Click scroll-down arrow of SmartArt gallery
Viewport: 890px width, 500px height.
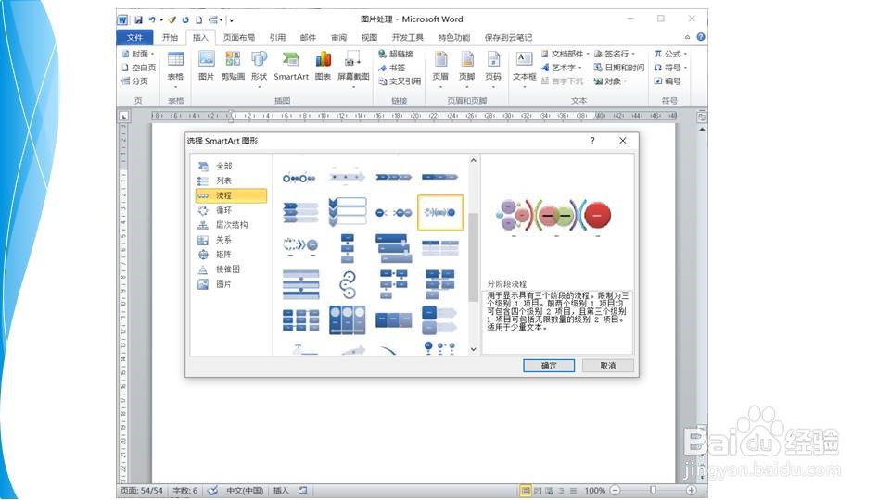click(474, 349)
